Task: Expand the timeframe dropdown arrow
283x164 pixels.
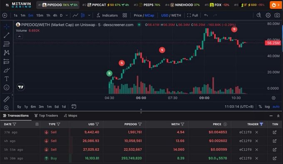Action: pos(67,15)
